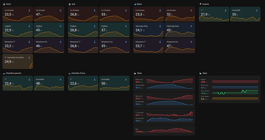This screenshot has height=140, width=265.
Task: Click droplet icon on Salon Moyenne Hu. 47 % card
Action: click(191, 42)
